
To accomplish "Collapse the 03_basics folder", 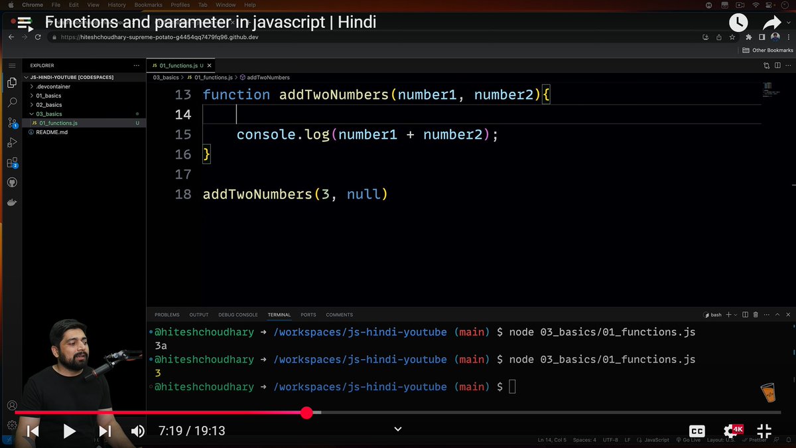I will pos(48,114).
